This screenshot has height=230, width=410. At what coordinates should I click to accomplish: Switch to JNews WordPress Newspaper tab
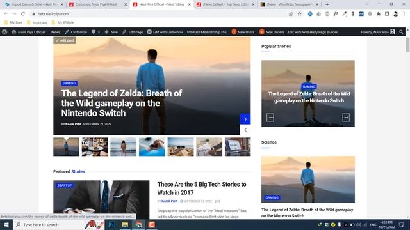(289, 4)
